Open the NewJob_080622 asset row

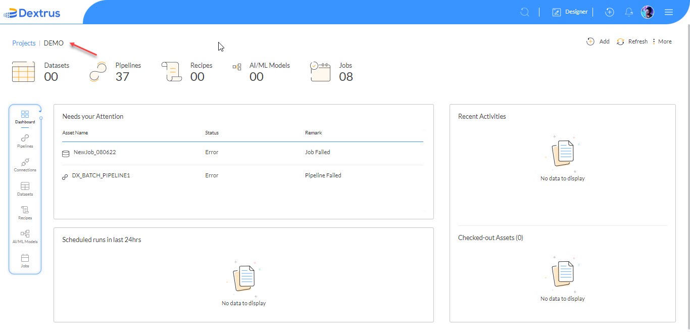click(242, 153)
